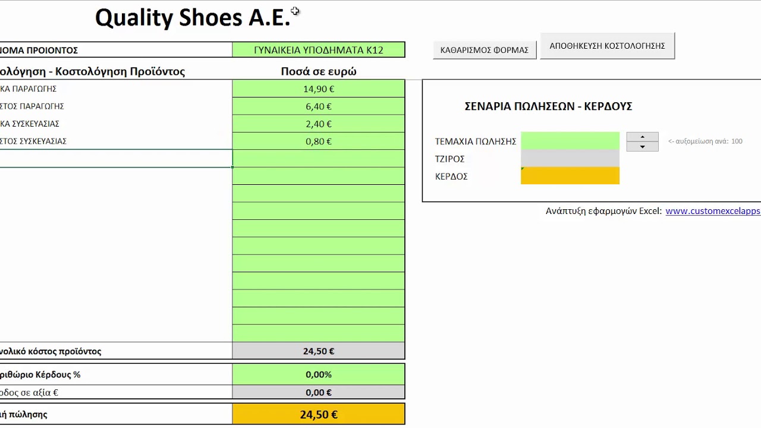Select the 6,40 € cost cell

tap(319, 106)
